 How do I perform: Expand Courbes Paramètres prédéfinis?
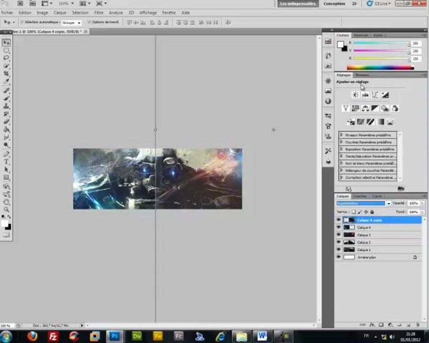coord(341,142)
